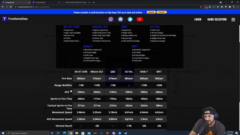The height and width of the screenshot is (135, 240).
Task: Open Mail app from taskbar
Action: 89,133
